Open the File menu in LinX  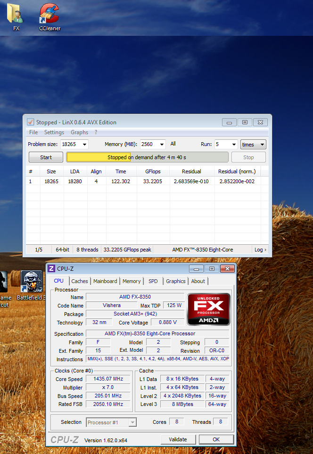click(x=33, y=132)
